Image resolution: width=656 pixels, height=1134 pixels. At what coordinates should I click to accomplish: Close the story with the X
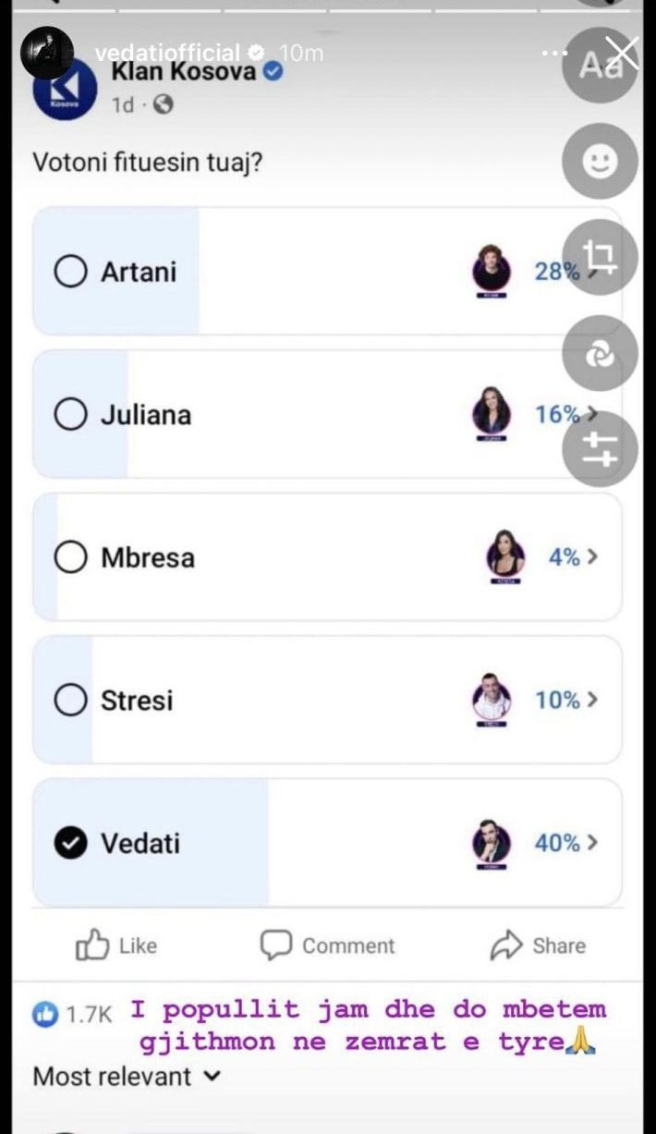tap(625, 52)
